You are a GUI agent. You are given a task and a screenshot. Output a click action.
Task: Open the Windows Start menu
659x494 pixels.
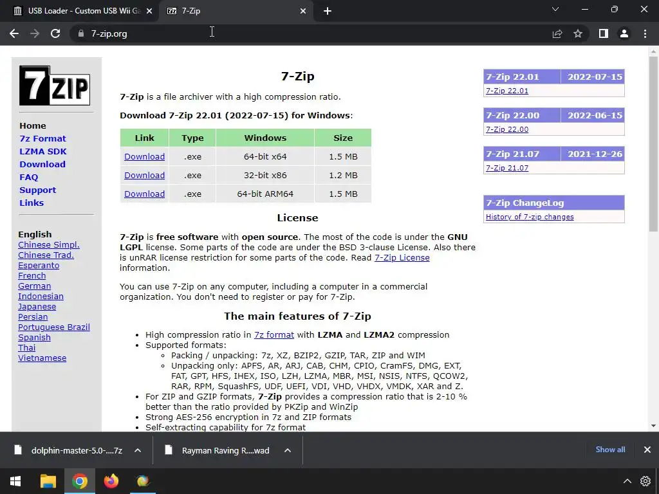pos(15,481)
